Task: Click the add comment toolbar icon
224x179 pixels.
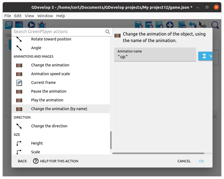Action: click(x=159, y=25)
